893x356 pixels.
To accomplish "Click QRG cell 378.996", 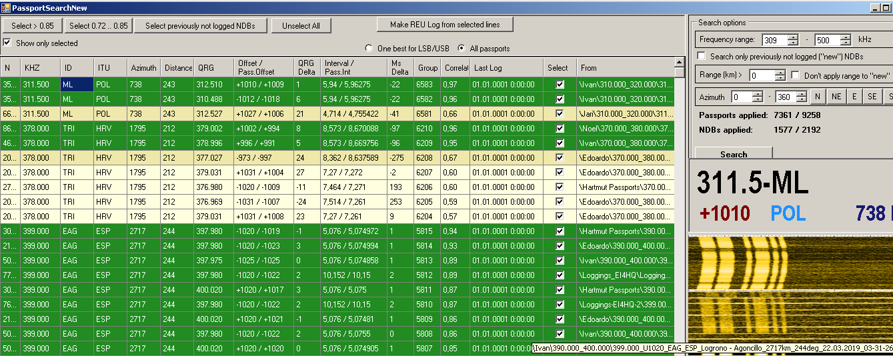I will click(214, 143).
